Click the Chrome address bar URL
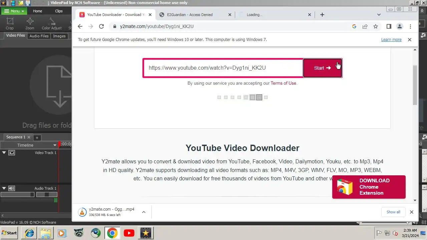Viewport: 427px width, 240px height. point(157,26)
